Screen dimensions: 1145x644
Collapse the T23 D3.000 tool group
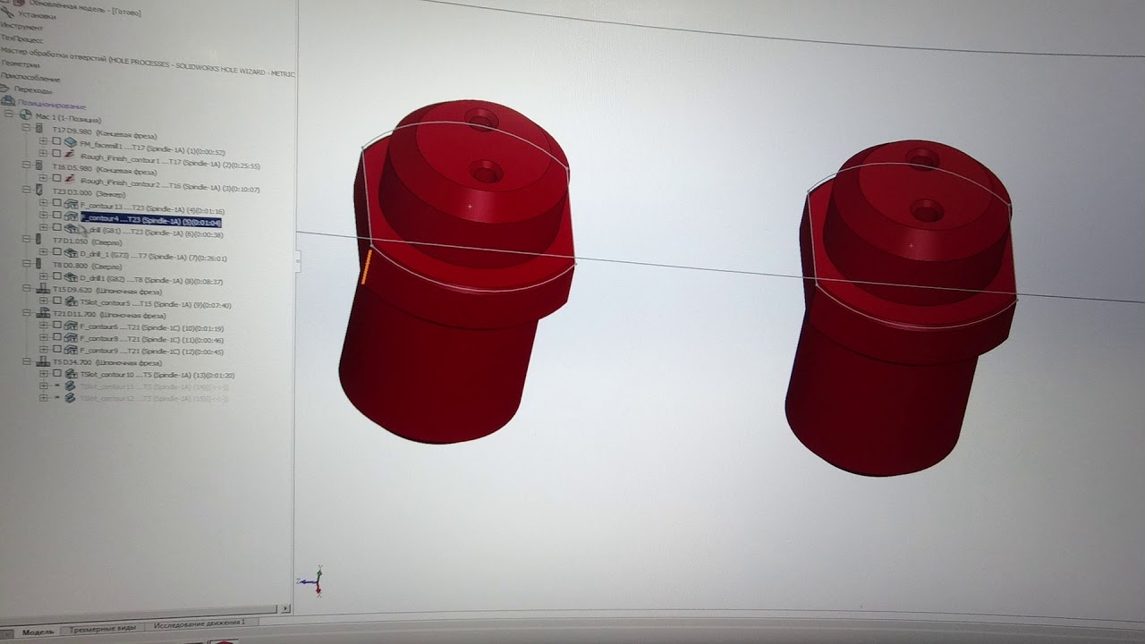click(x=26, y=191)
